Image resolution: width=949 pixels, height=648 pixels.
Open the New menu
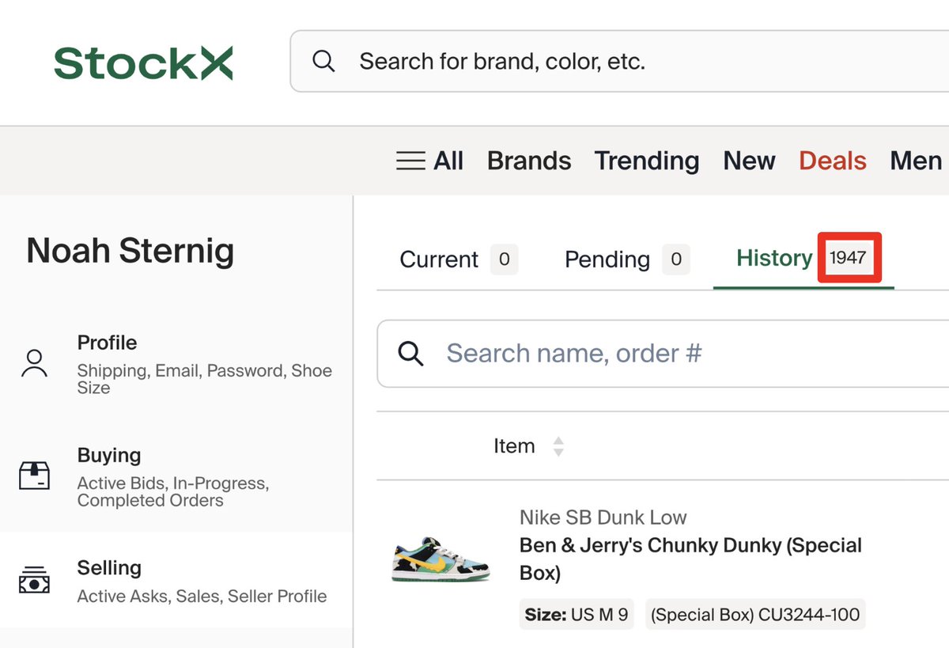click(748, 161)
